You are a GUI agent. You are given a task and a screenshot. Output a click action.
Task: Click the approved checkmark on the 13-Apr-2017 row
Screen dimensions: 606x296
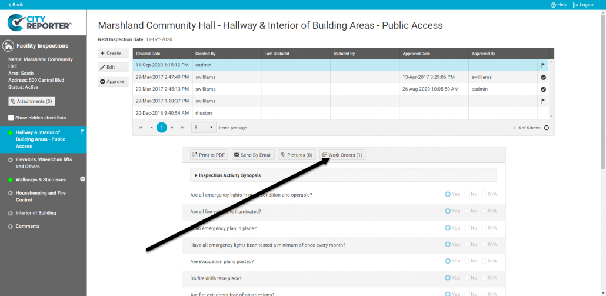coord(543,77)
